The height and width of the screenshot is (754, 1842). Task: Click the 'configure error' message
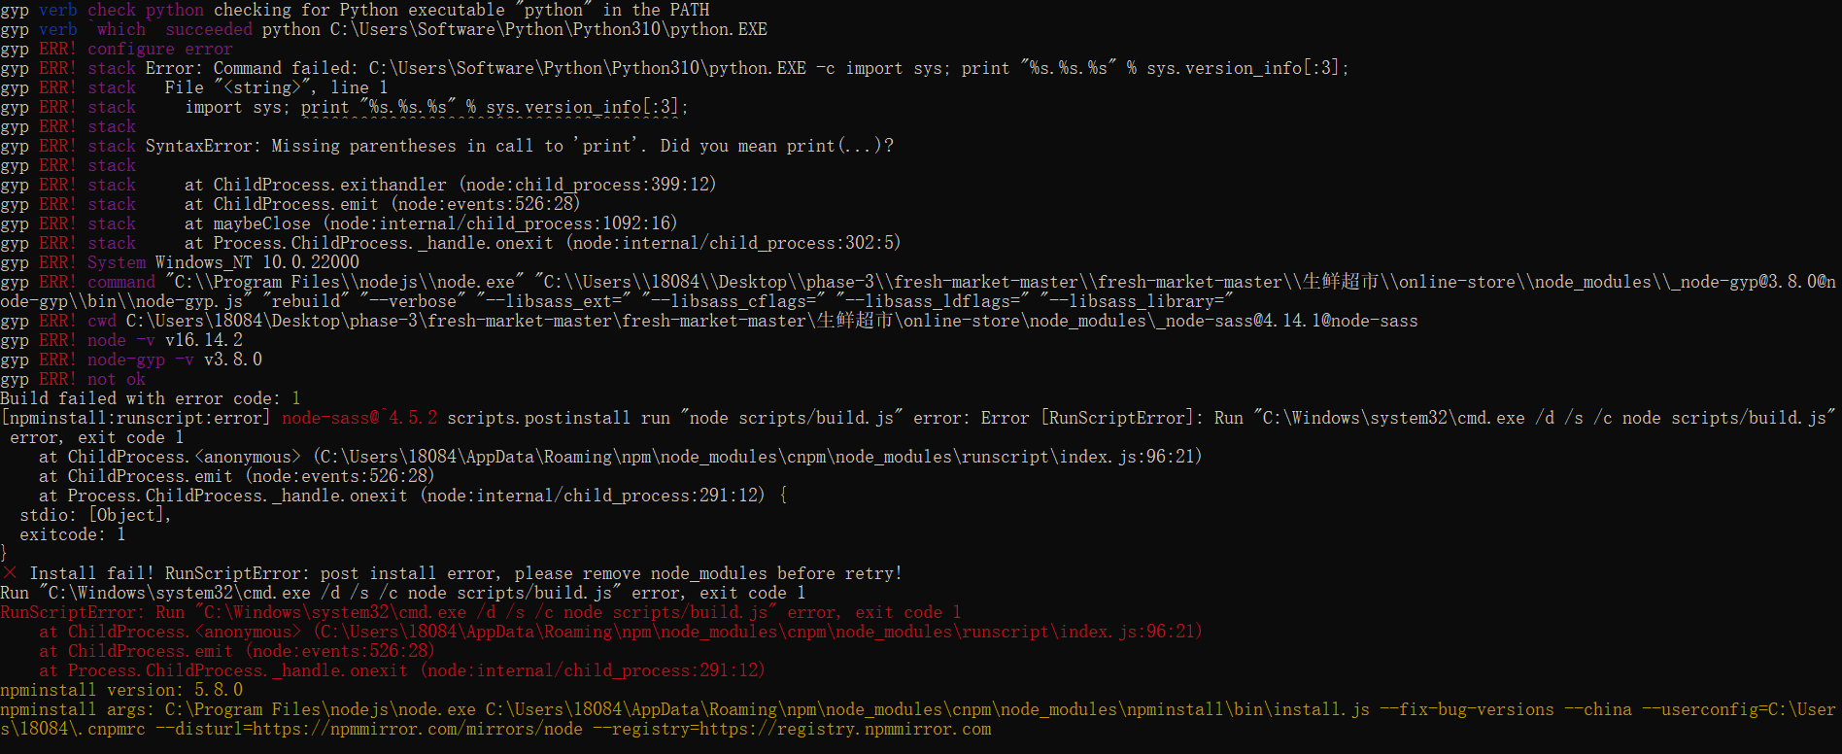pyautogui.click(x=160, y=49)
